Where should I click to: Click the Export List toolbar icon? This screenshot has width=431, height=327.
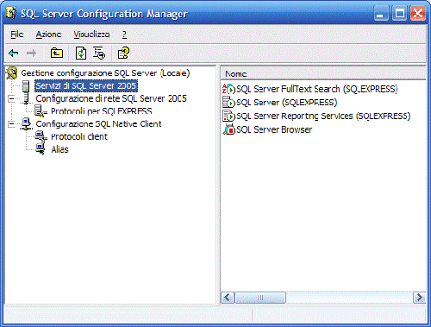(99, 53)
